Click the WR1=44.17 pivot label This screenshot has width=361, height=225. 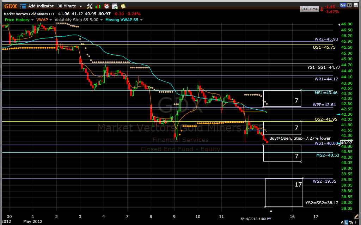click(x=326, y=79)
